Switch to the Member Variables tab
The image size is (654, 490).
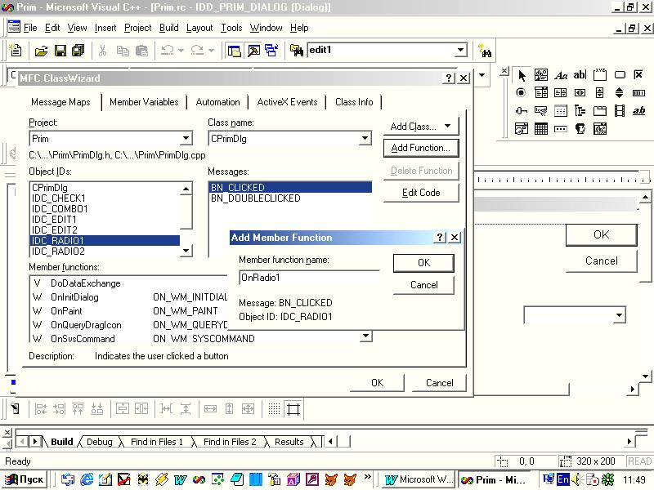coord(144,102)
